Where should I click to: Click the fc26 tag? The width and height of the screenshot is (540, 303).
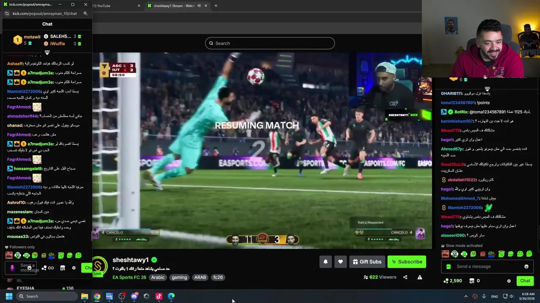pyautogui.click(x=218, y=277)
